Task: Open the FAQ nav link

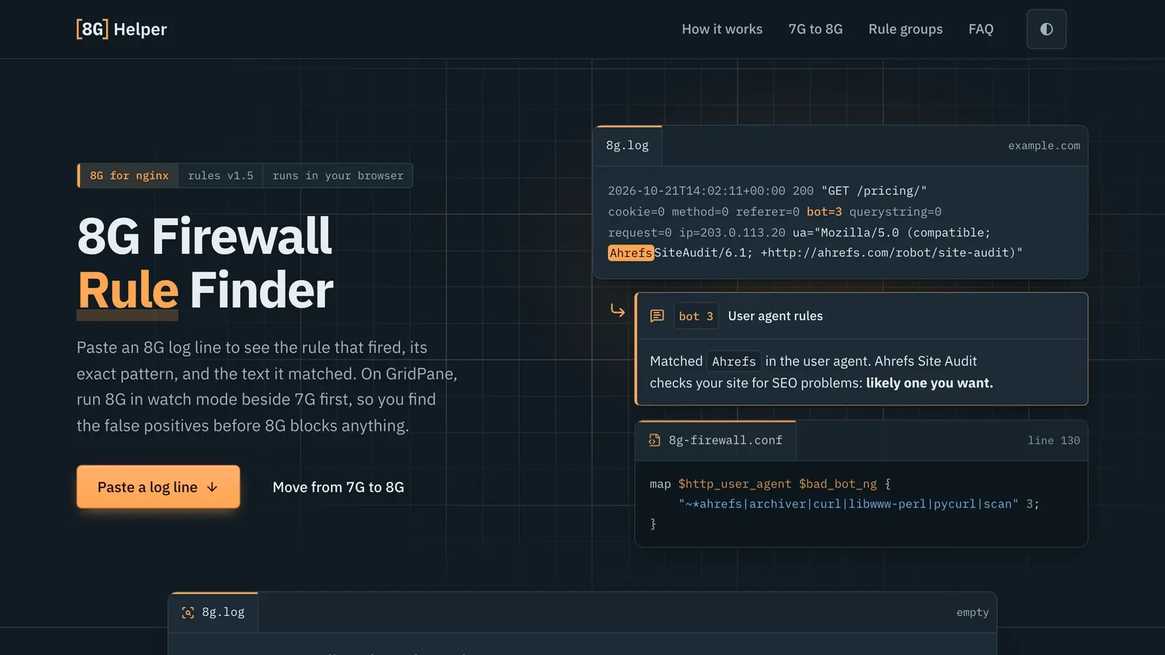Action: [981, 29]
